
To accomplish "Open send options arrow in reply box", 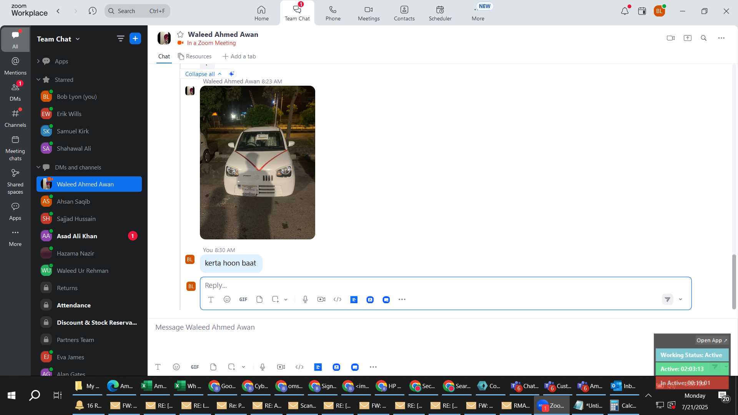I will point(680,299).
